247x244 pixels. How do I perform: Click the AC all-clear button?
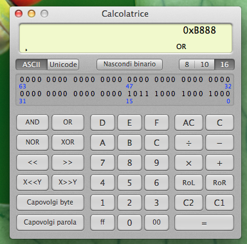tap(188, 123)
